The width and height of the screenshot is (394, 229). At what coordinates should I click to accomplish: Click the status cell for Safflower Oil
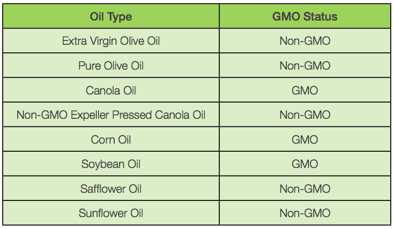coord(305,189)
